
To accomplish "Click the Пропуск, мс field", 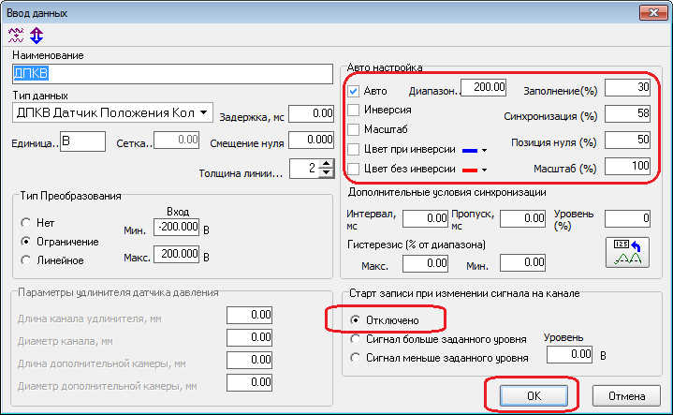I will click(x=523, y=218).
